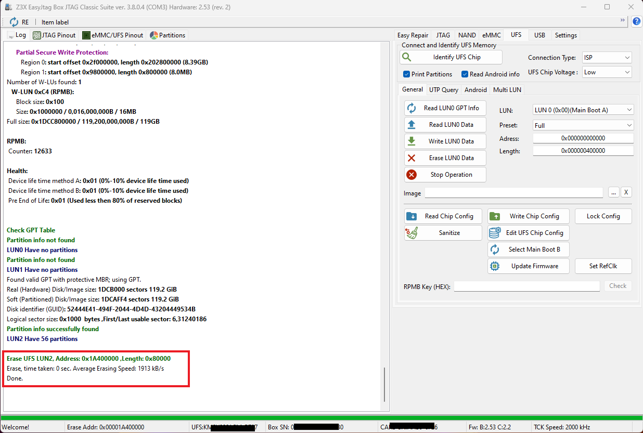
Task: Select the NAND tab
Action: pos(467,35)
